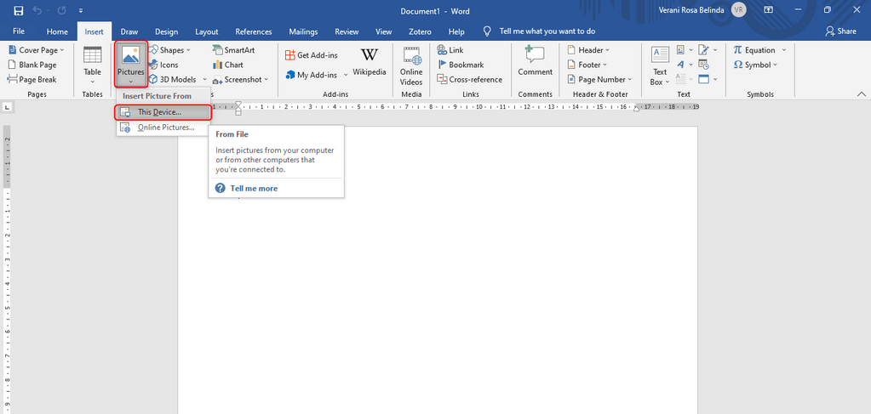Open the Header dropdown menu
Viewport: 871px width, 414px height.
tap(588, 50)
